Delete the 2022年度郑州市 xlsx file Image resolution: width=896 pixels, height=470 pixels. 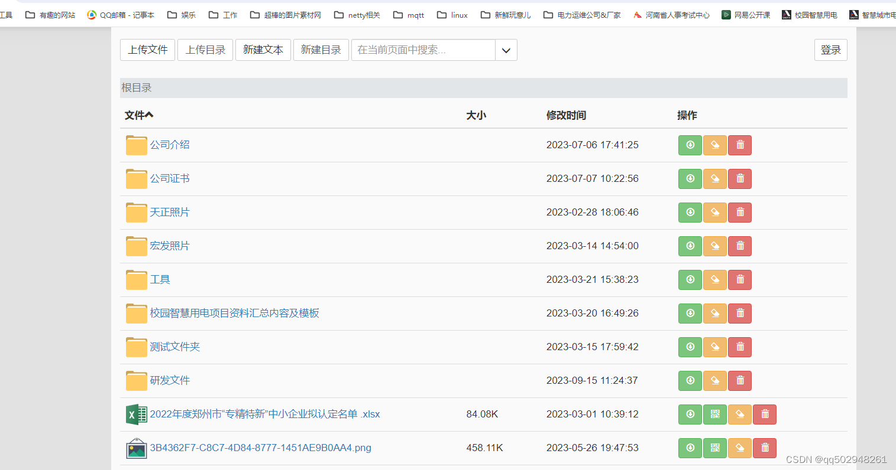[765, 414]
